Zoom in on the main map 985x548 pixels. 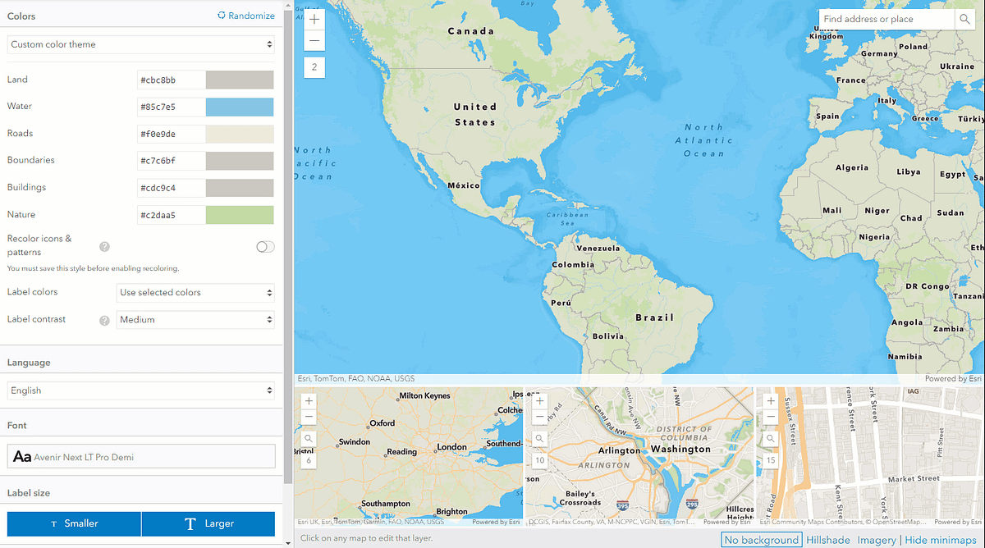(314, 17)
